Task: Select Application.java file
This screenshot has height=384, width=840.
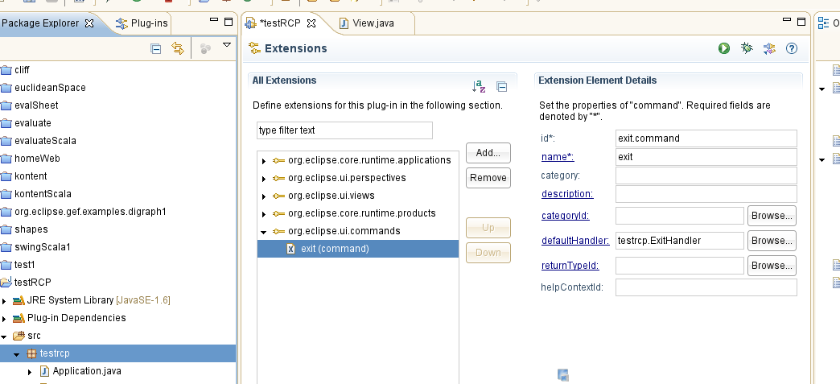Action: click(x=87, y=371)
